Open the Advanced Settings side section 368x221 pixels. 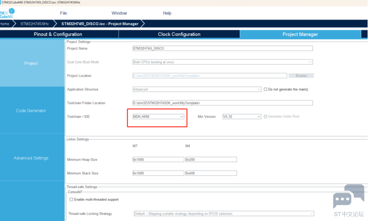click(x=32, y=158)
